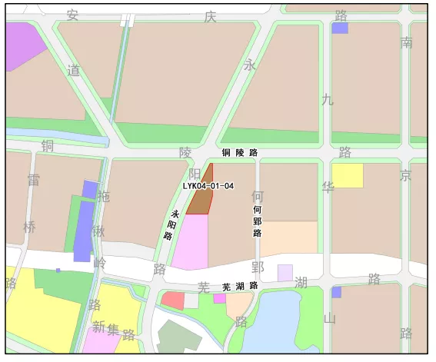Click the bold 铜陵路 road label
This screenshot has height=362, width=436.
point(240,152)
